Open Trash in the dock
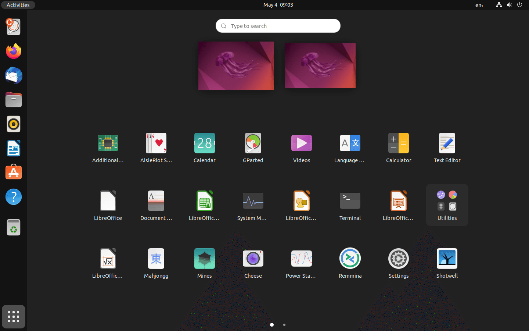 click(14, 227)
